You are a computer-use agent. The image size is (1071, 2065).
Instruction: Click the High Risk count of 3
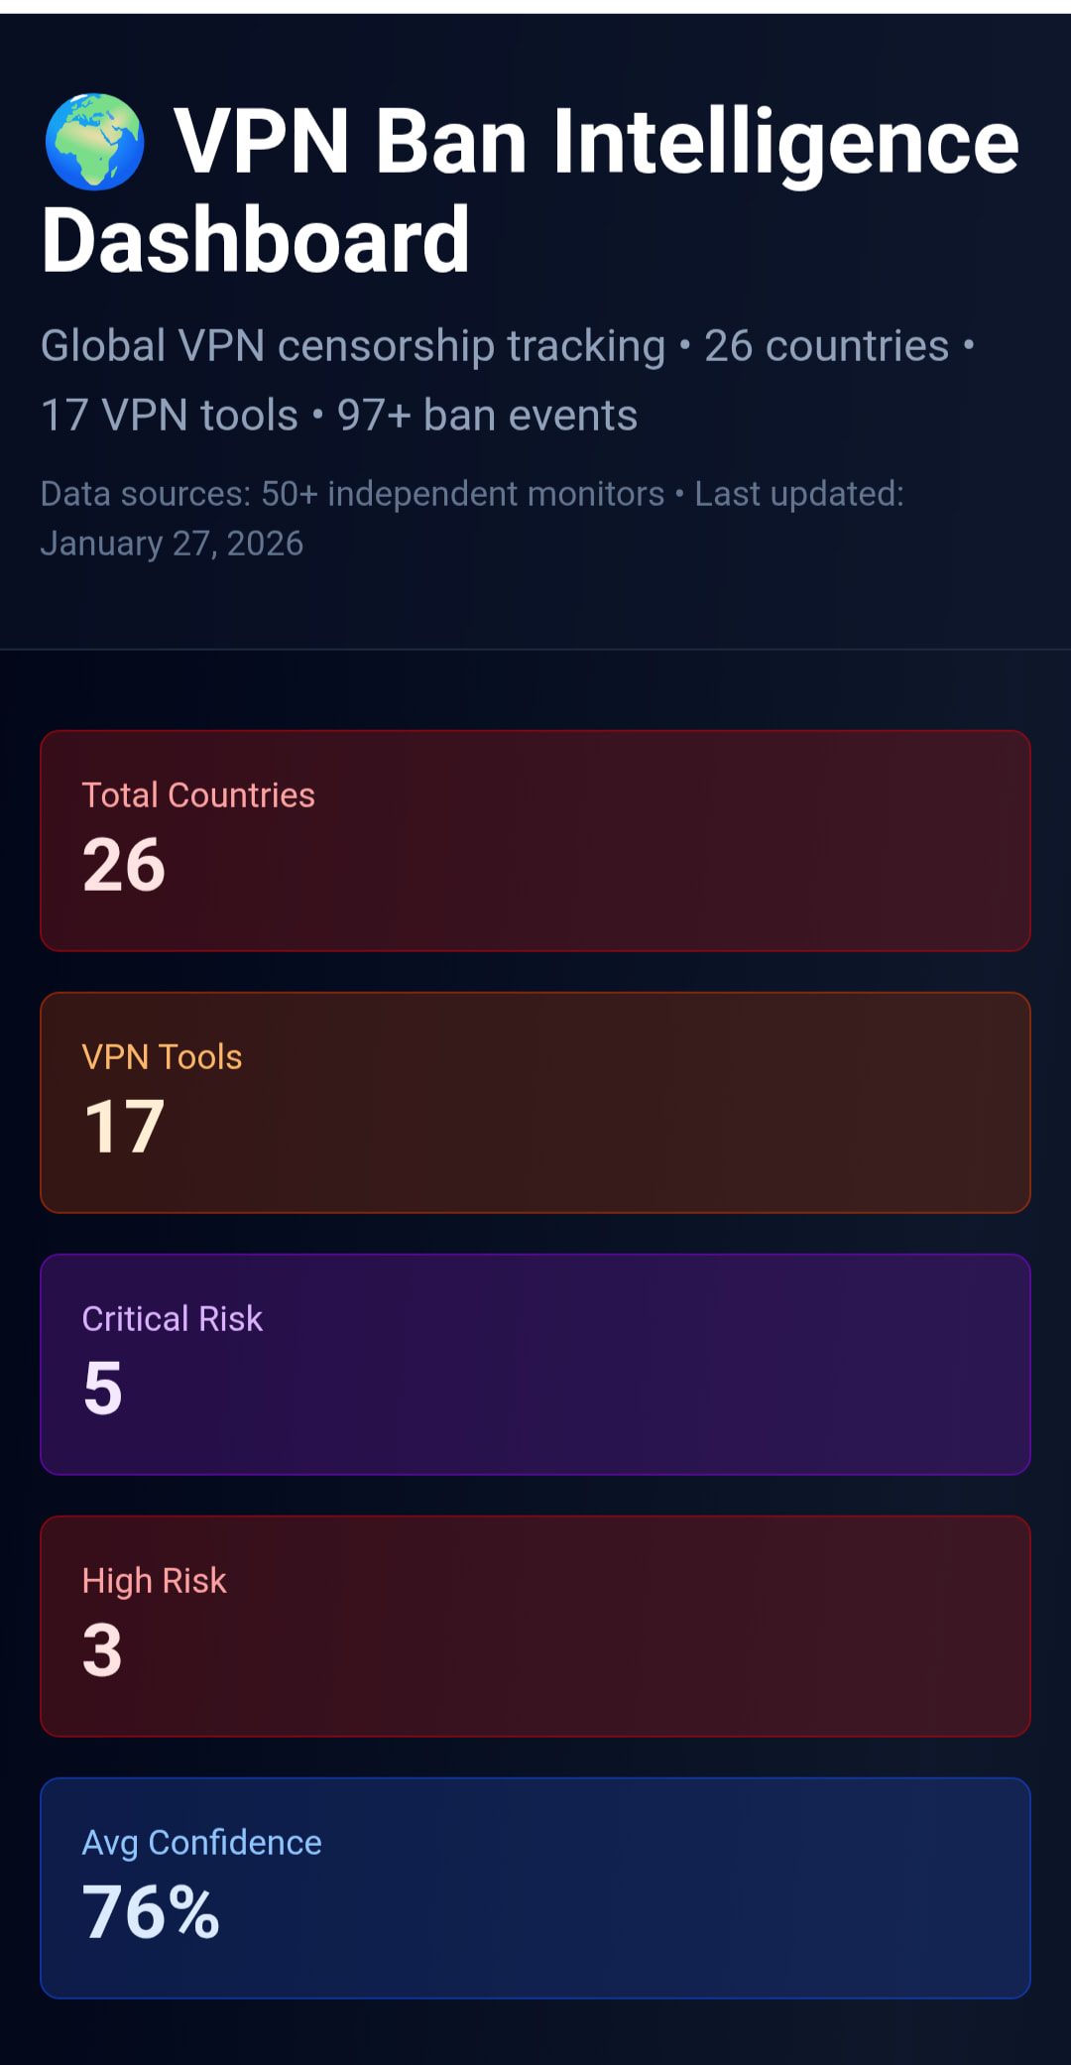[x=103, y=1650]
